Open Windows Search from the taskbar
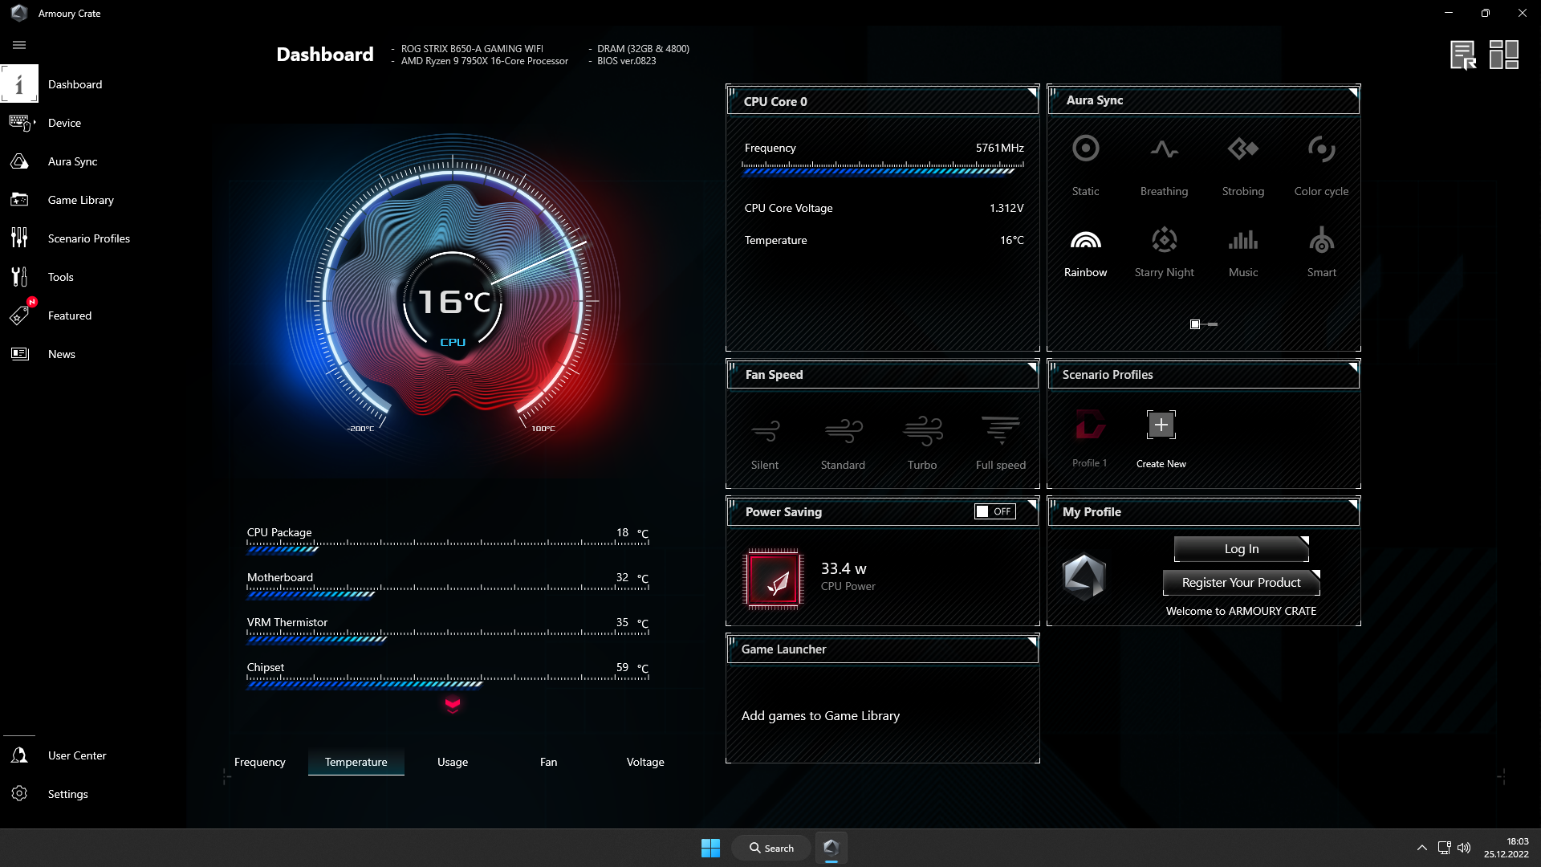 click(770, 847)
